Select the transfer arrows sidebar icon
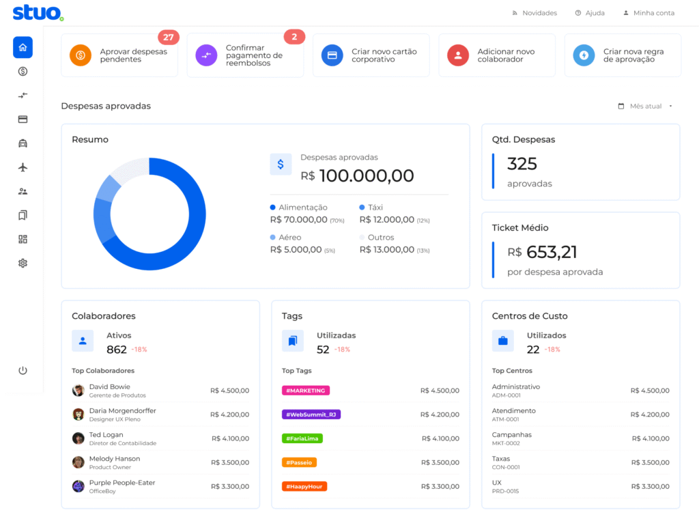The height and width of the screenshot is (525, 699). click(x=23, y=96)
